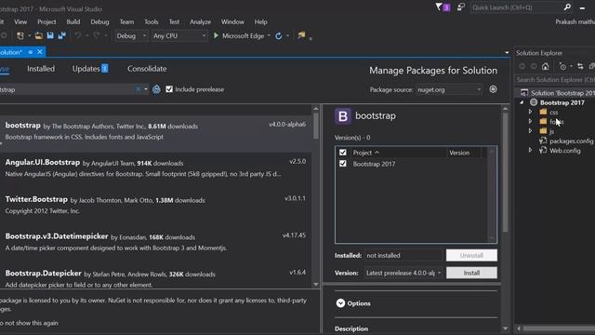595x335 pixels.
Task: Close the NuGet solution tab
Action: [x=40, y=52]
